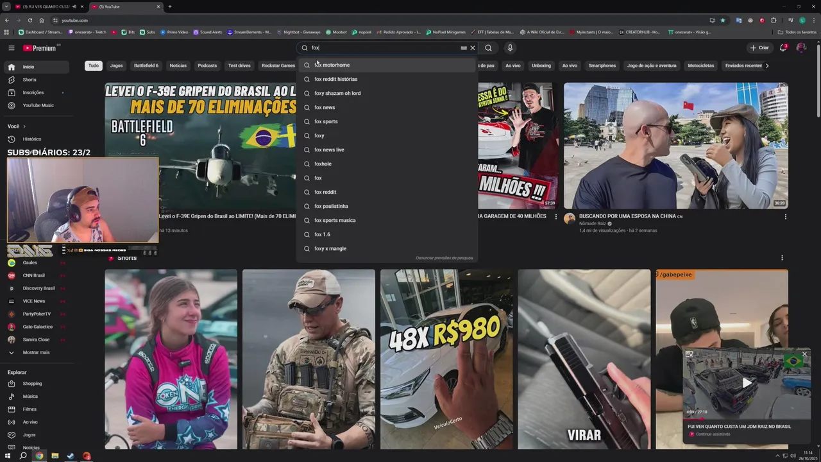821x462 pixels.
Task: Expand Mostrar mais subscriptions
Action: click(36, 352)
